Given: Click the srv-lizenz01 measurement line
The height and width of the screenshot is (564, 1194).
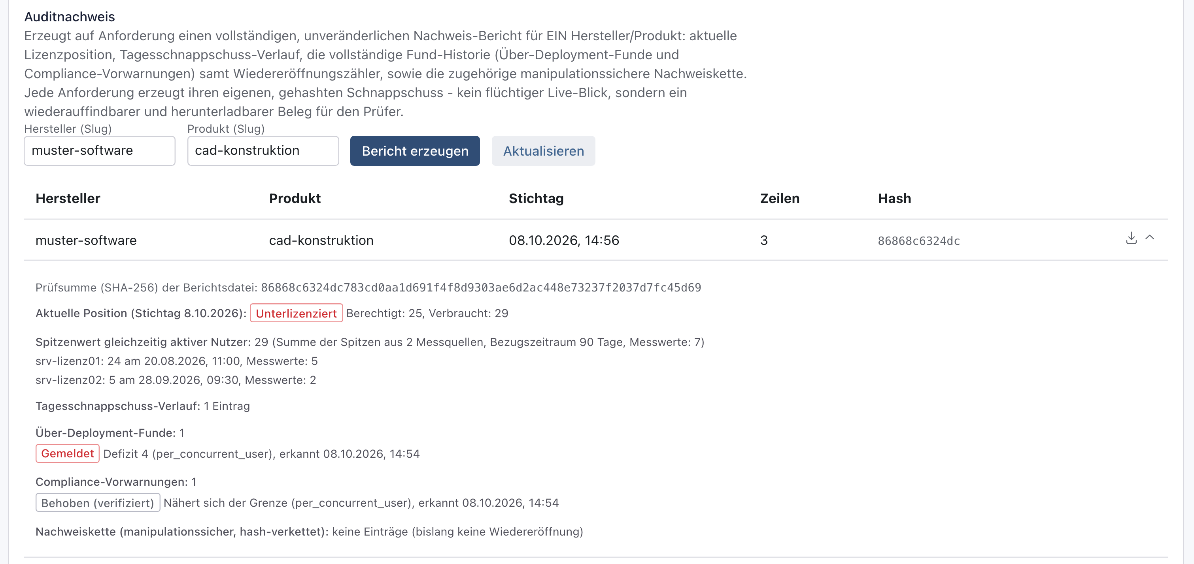Looking at the screenshot, I should point(177,361).
